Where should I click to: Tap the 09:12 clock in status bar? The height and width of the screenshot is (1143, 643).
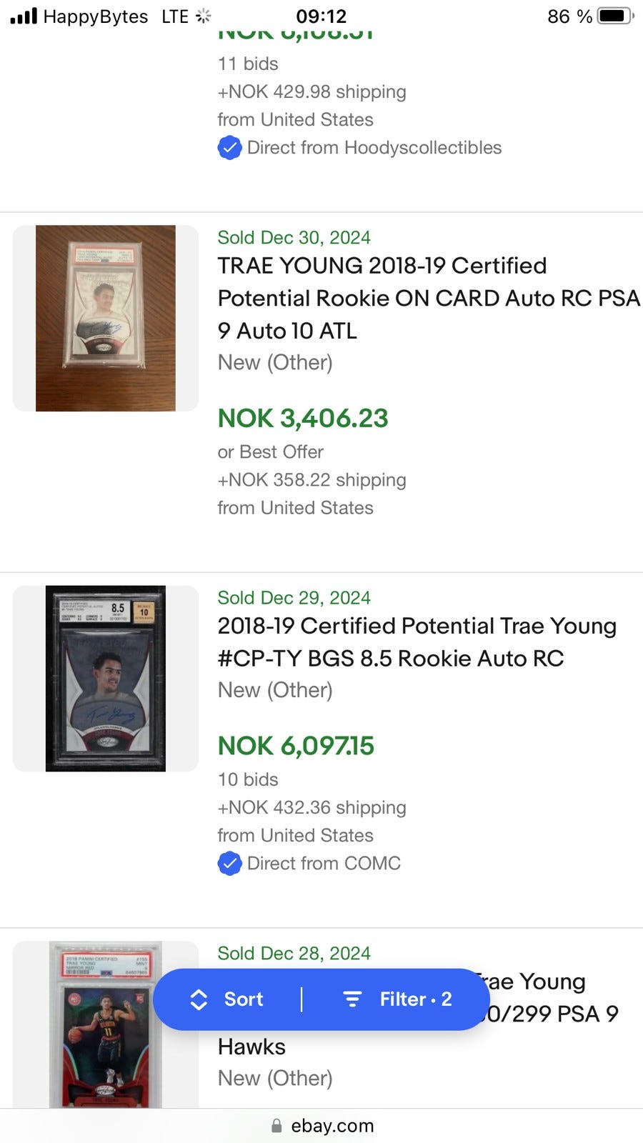pyautogui.click(x=321, y=16)
